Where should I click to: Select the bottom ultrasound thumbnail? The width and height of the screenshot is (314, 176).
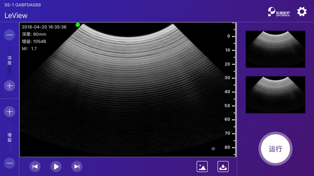click(275, 95)
